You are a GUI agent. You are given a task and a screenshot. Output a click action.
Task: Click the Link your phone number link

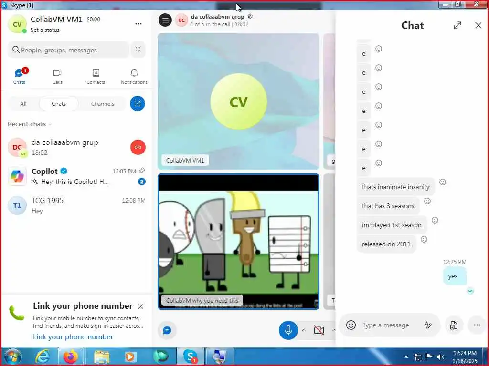click(73, 337)
